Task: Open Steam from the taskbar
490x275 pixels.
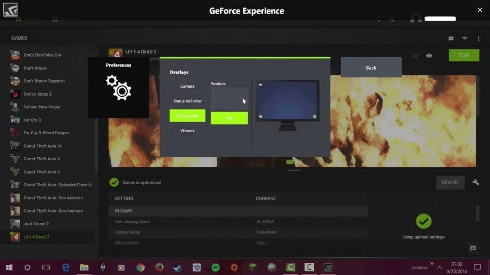Action: tap(178, 267)
